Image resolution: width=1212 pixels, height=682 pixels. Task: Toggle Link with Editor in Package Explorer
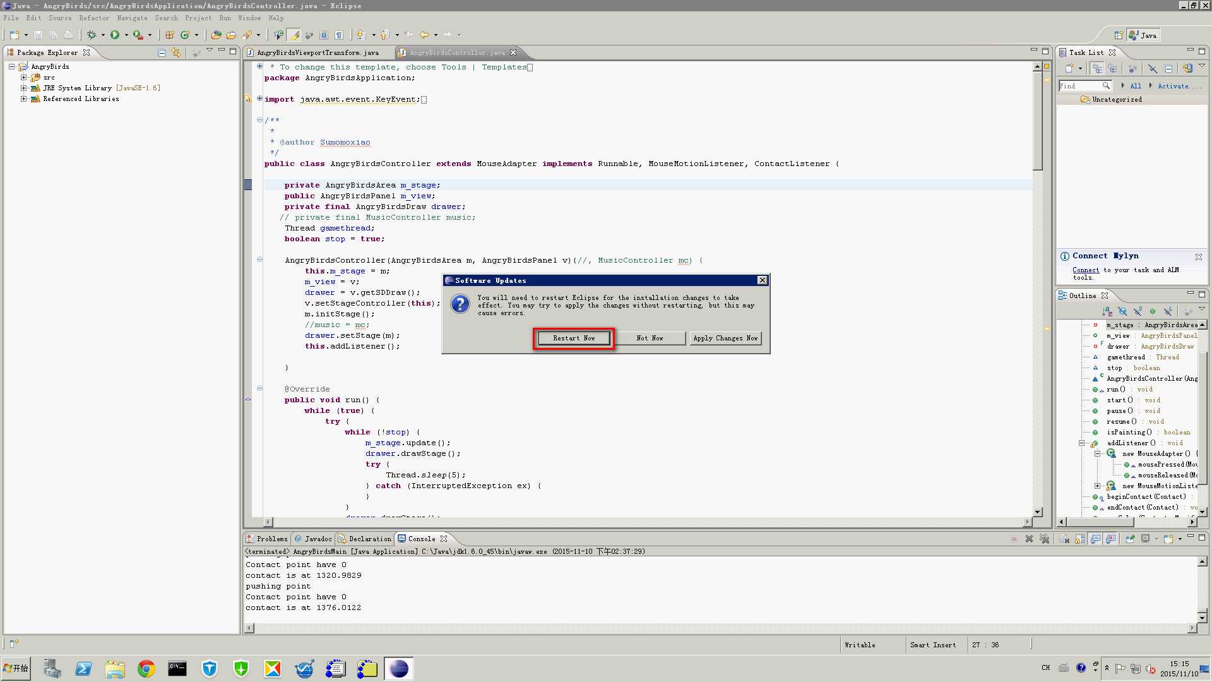pyautogui.click(x=176, y=52)
